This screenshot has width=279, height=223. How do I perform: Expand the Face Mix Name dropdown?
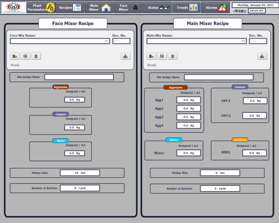[106, 41]
